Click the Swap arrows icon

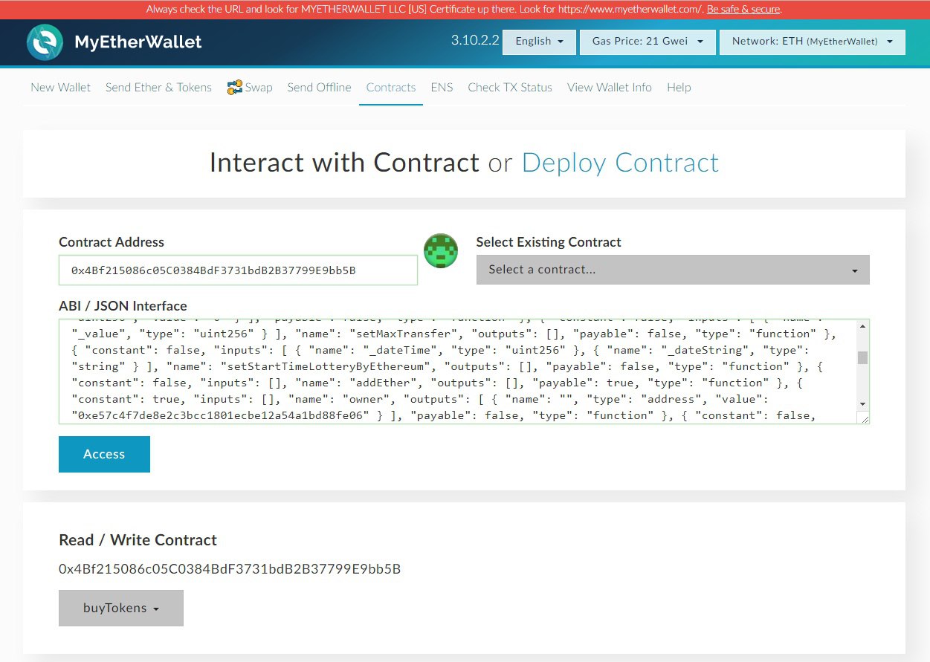point(235,88)
